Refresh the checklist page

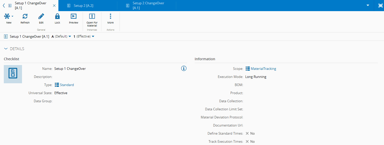pos(25,16)
